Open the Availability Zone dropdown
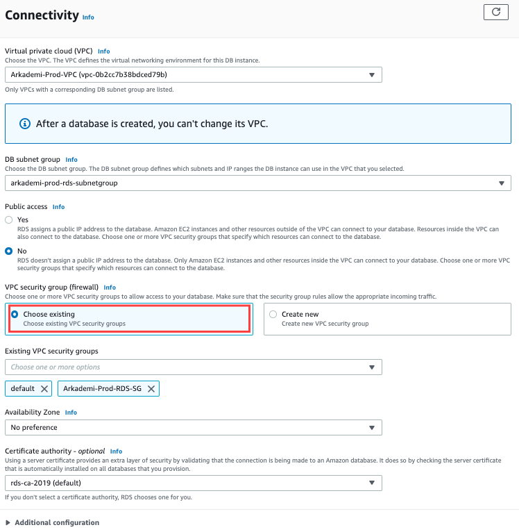519x532 pixels. 193,427
